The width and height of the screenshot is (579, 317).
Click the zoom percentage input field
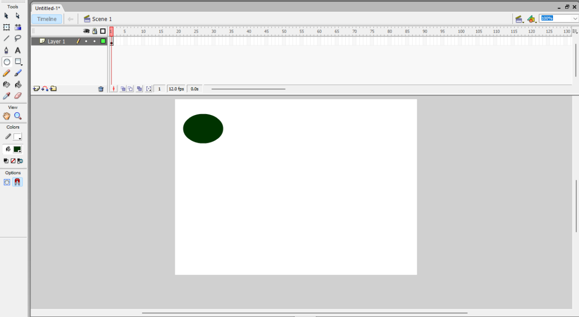[x=555, y=18]
